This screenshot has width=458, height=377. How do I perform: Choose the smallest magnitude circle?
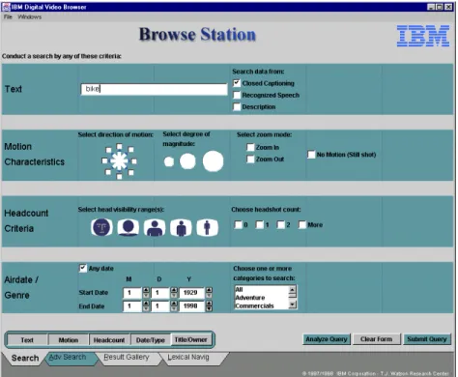tap(169, 161)
